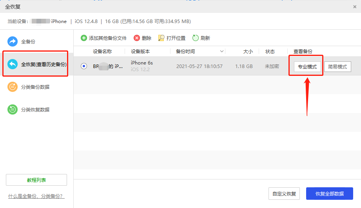The image size is (361, 208).
Task: Click the 1.18 GB size cell
Action: tap(244, 66)
